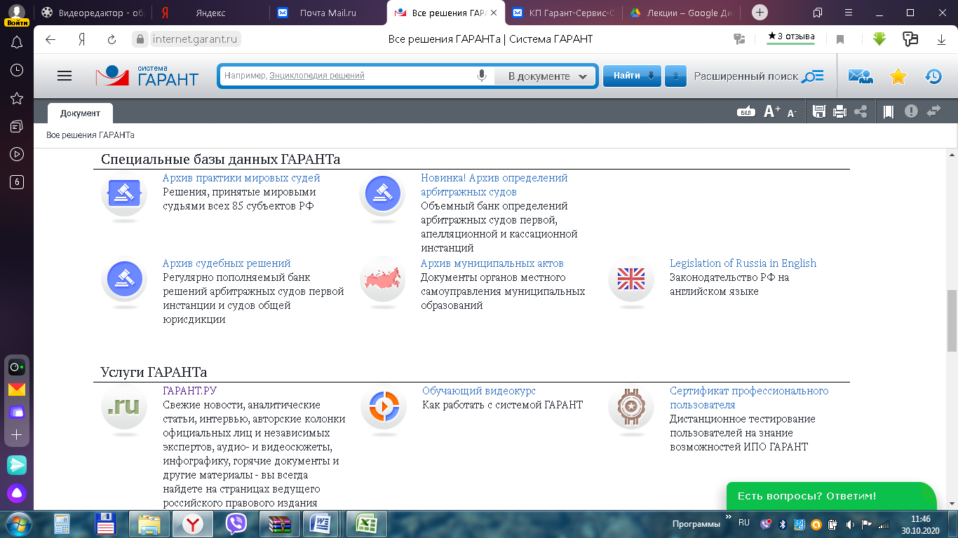The width and height of the screenshot is (958, 538).
Task: Reload the page with refresh icon
Action: pos(112,39)
